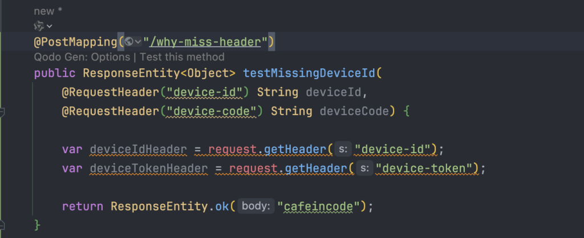The height and width of the screenshot is (238, 584).
Task: Collapse the method using the gutter fold marker
Action: [2, 112]
